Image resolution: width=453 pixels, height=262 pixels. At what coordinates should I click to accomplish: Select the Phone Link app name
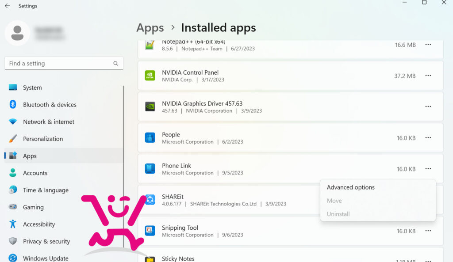point(176,166)
